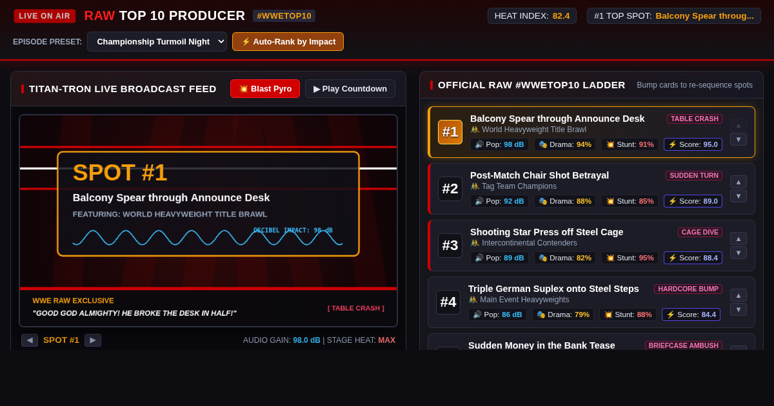Click Drama 88% stat chip
Image resolution: width=774 pixels, height=406 pixels.
(565, 201)
